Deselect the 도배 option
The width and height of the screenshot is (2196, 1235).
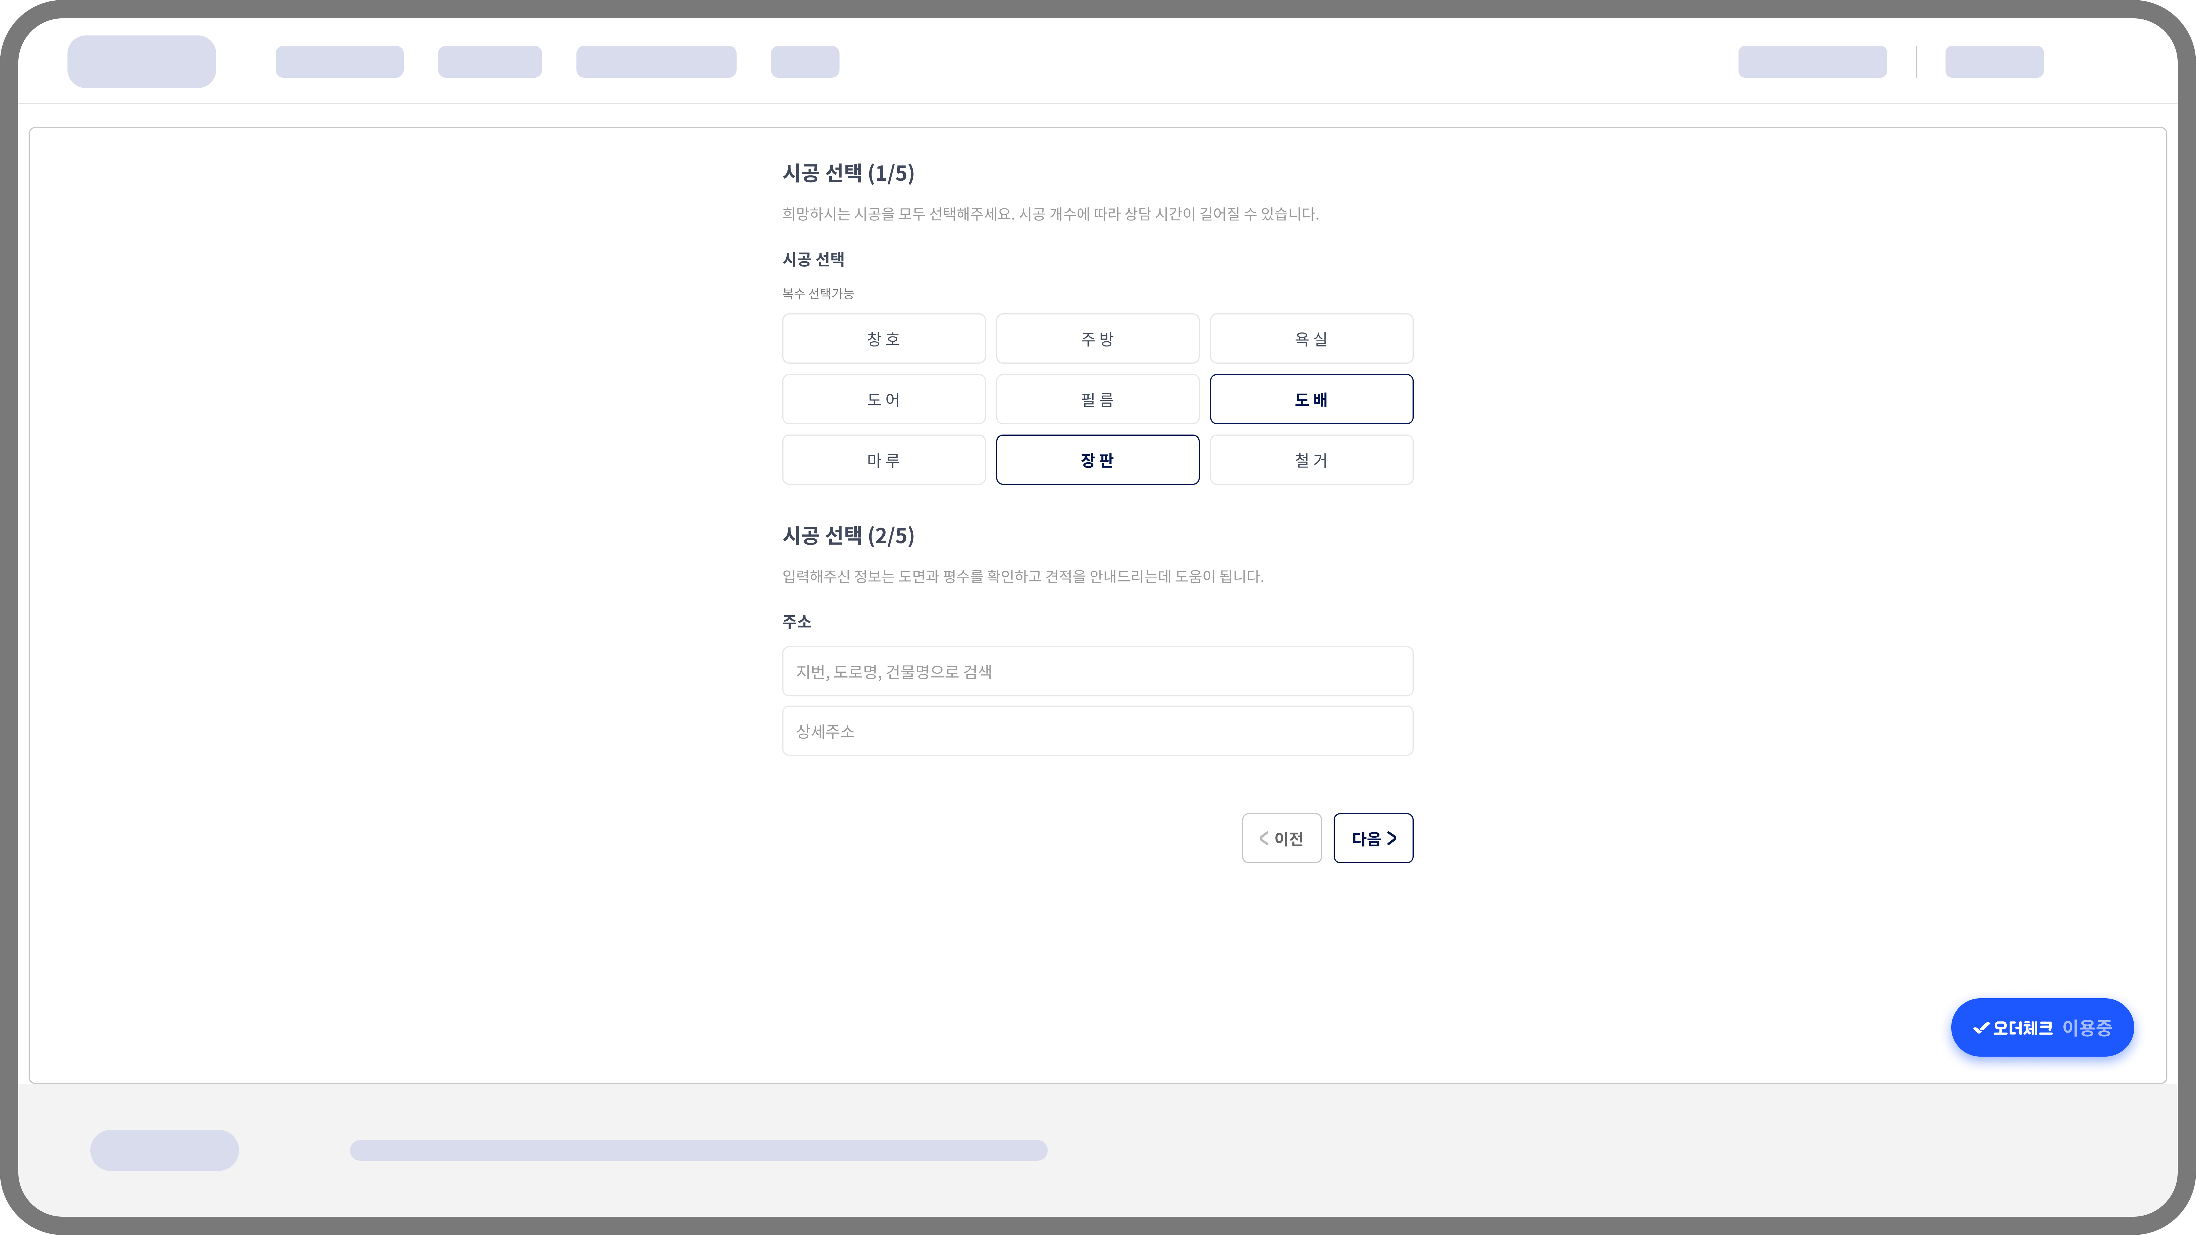click(1311, 399)
